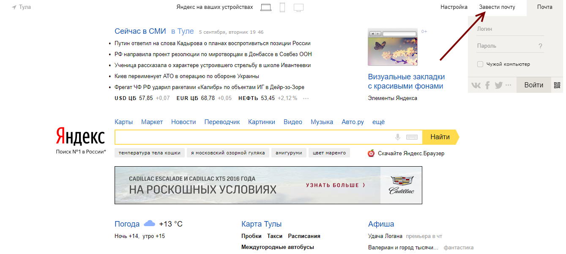Click the smartphone device icon

click(282, 7)
